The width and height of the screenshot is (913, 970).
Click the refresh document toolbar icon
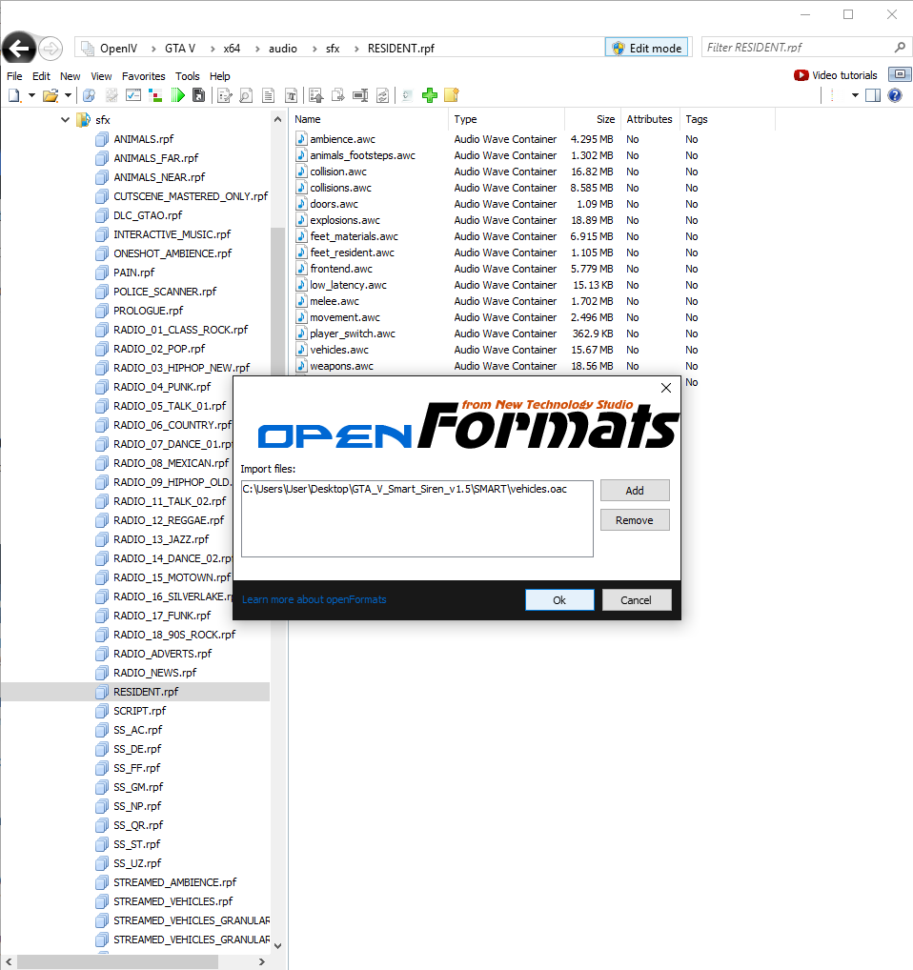coord(383,95)
